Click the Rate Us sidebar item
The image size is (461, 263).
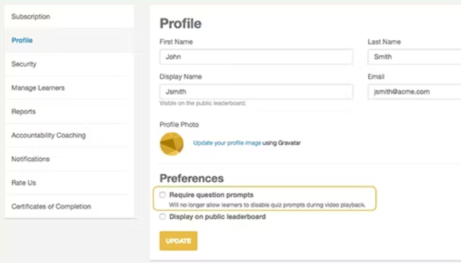pos(23,183)
